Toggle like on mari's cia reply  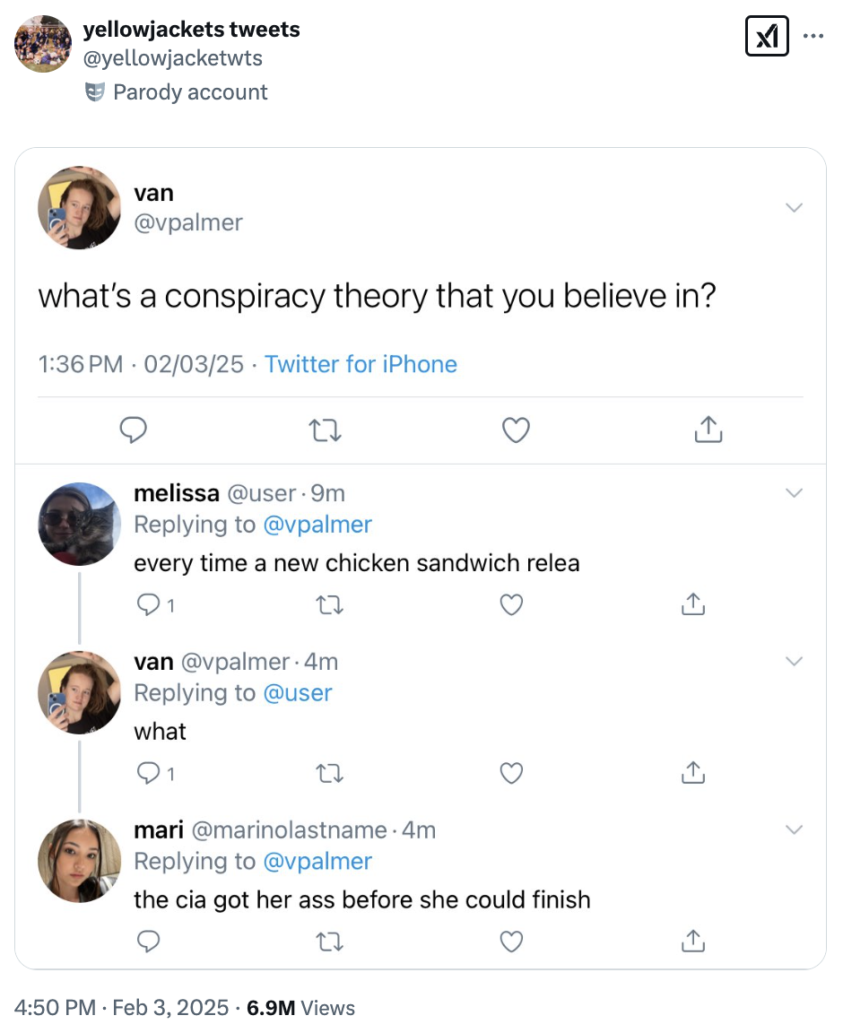(x=511, y=942)
